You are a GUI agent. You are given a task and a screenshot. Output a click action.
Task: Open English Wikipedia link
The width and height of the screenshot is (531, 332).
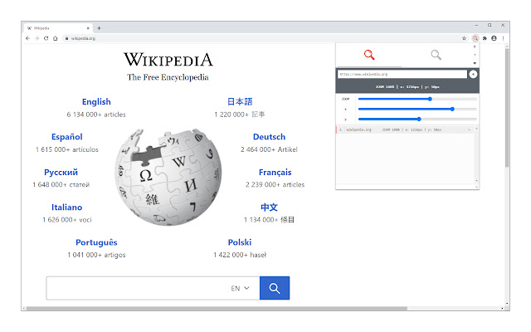click(x=96, y=101)
